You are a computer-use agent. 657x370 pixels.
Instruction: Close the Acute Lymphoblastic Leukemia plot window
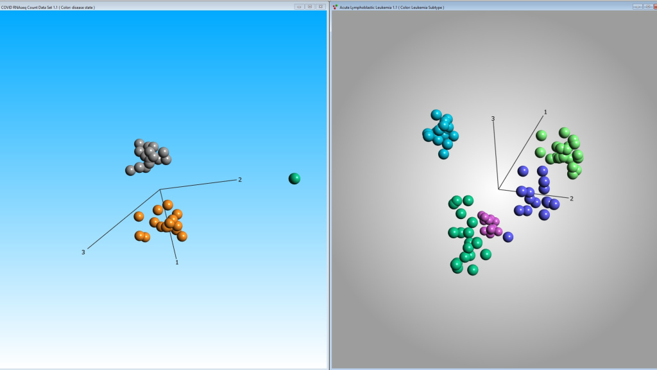[654, 6]
